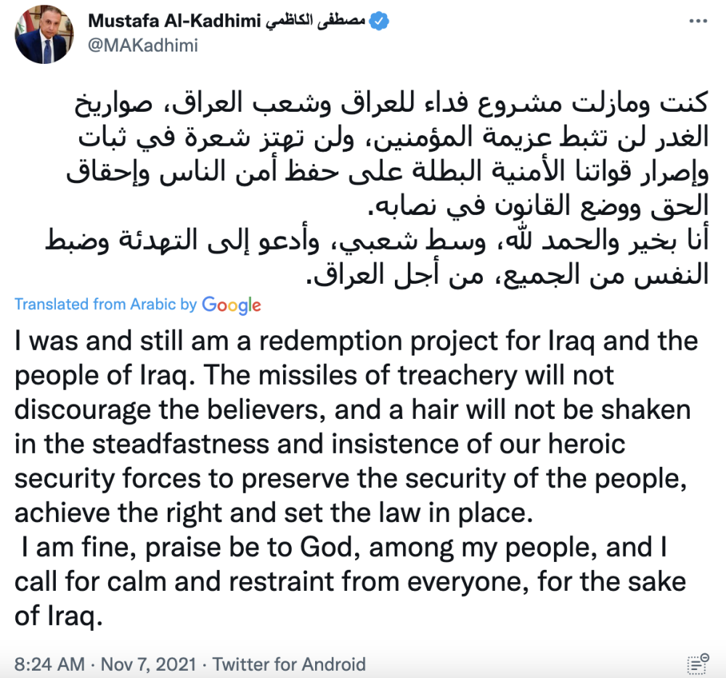Click the 8:24 AM timestamp
Screen dimensions: 726x678
point(49,664)
